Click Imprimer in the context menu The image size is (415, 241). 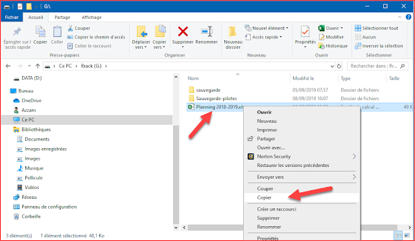[x=267, y=130]
